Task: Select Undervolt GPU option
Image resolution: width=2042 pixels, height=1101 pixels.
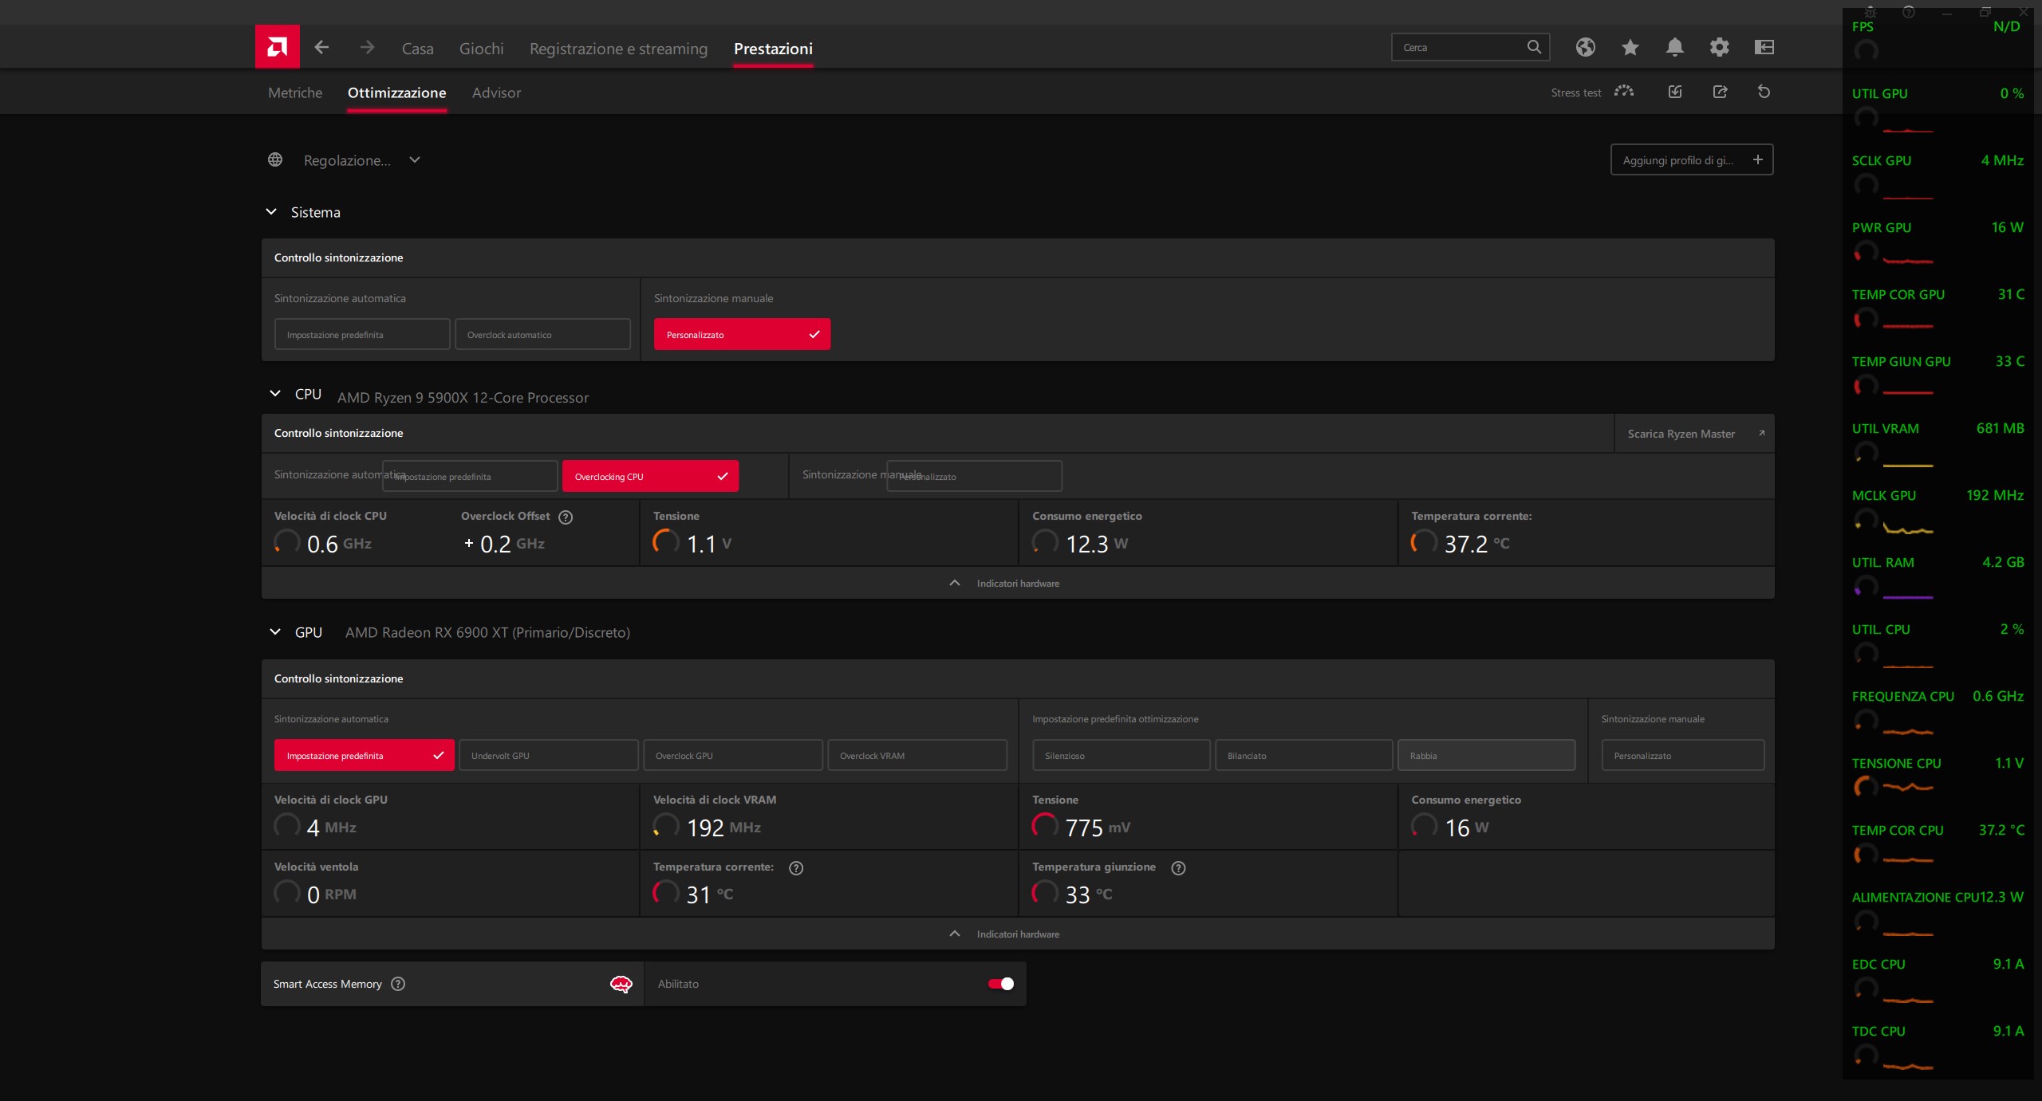Action: (x=549, y=755)
